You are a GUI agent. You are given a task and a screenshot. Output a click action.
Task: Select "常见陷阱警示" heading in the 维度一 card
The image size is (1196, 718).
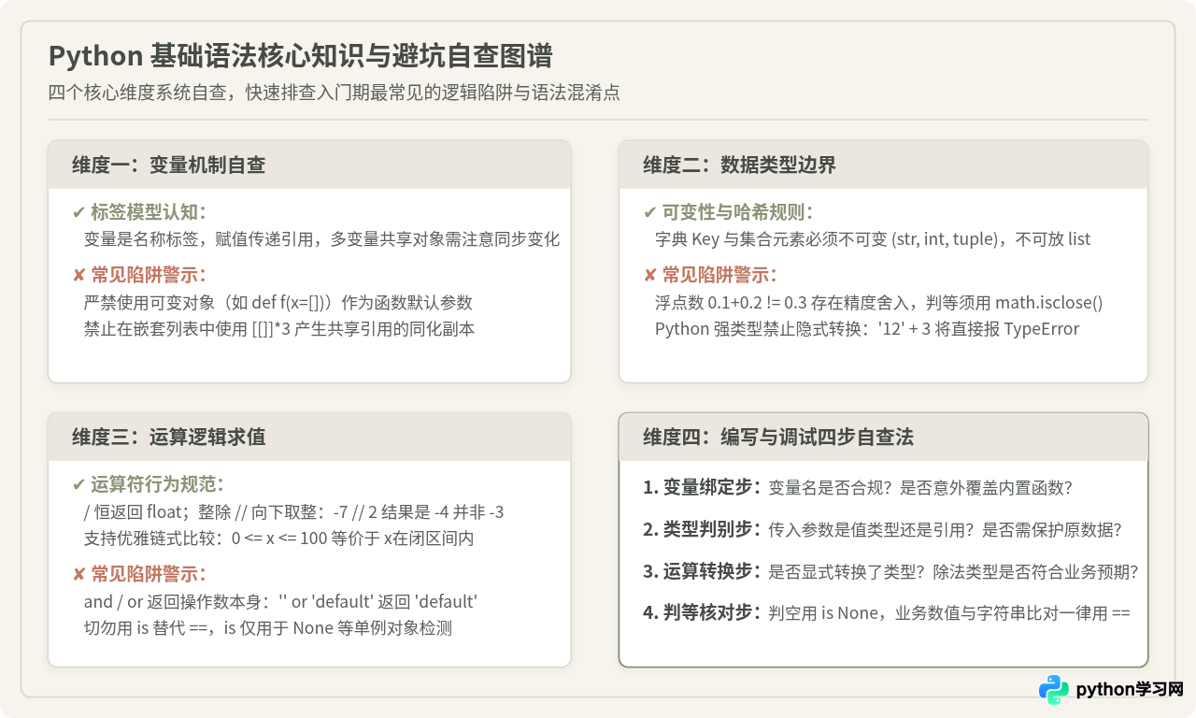point(139,275)
